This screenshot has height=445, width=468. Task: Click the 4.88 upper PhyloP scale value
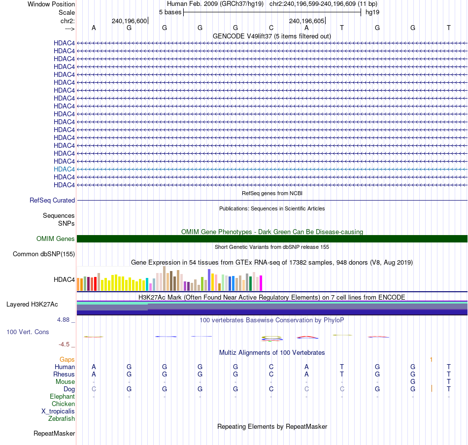pos(63,320)
